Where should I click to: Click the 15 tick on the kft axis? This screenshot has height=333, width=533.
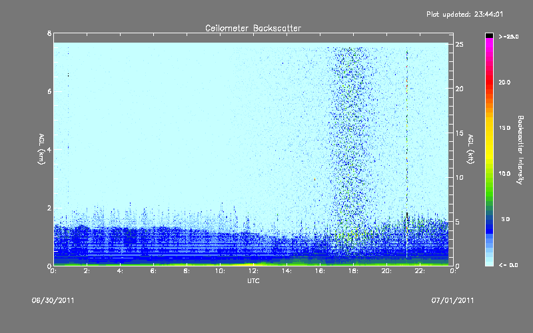pyautogui.click(x=459, y=133)
